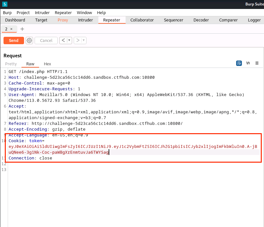This screenshot has width=264, height=227.
Task: Select the Repeater tool tab
Action: (111, 20)
